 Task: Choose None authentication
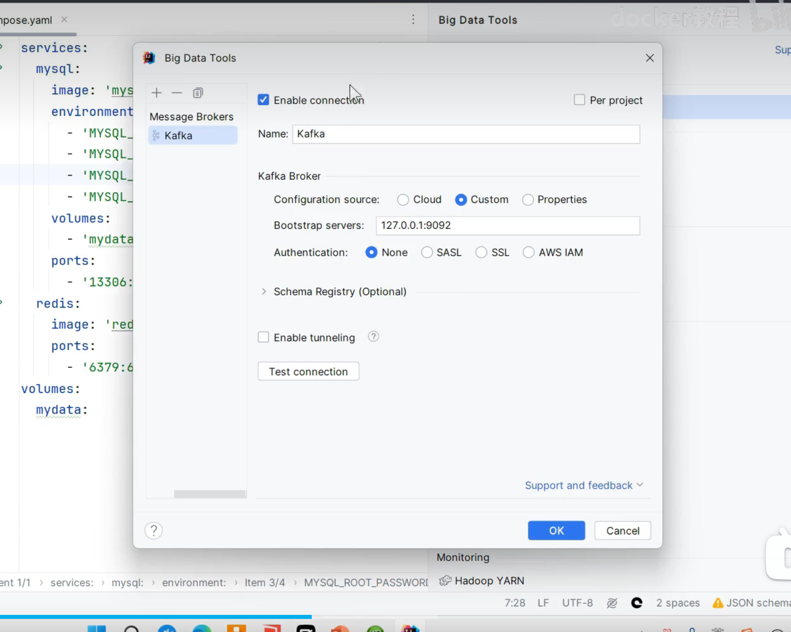[x=371, y=252]
